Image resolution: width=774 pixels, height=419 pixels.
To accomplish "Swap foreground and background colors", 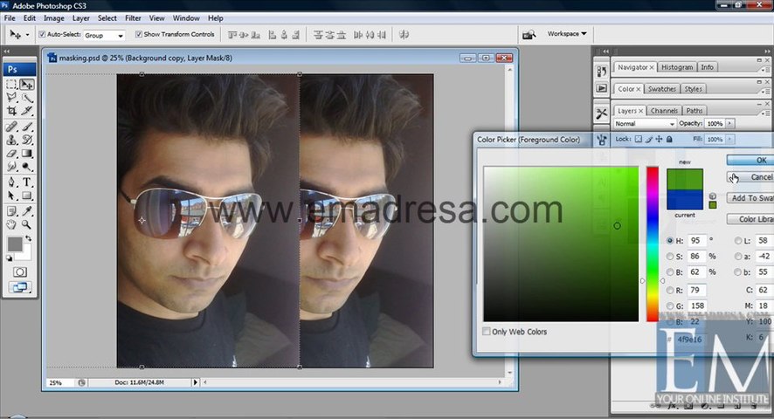I will 29,238.
